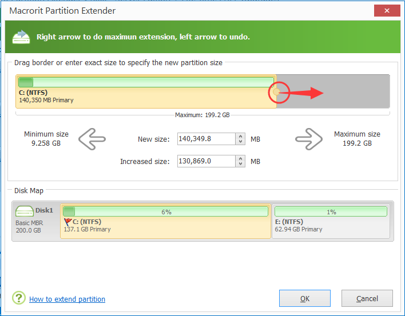Click the New size input field
The height and width of the screenshot is (316, 405).
click(x=207, y=139)
